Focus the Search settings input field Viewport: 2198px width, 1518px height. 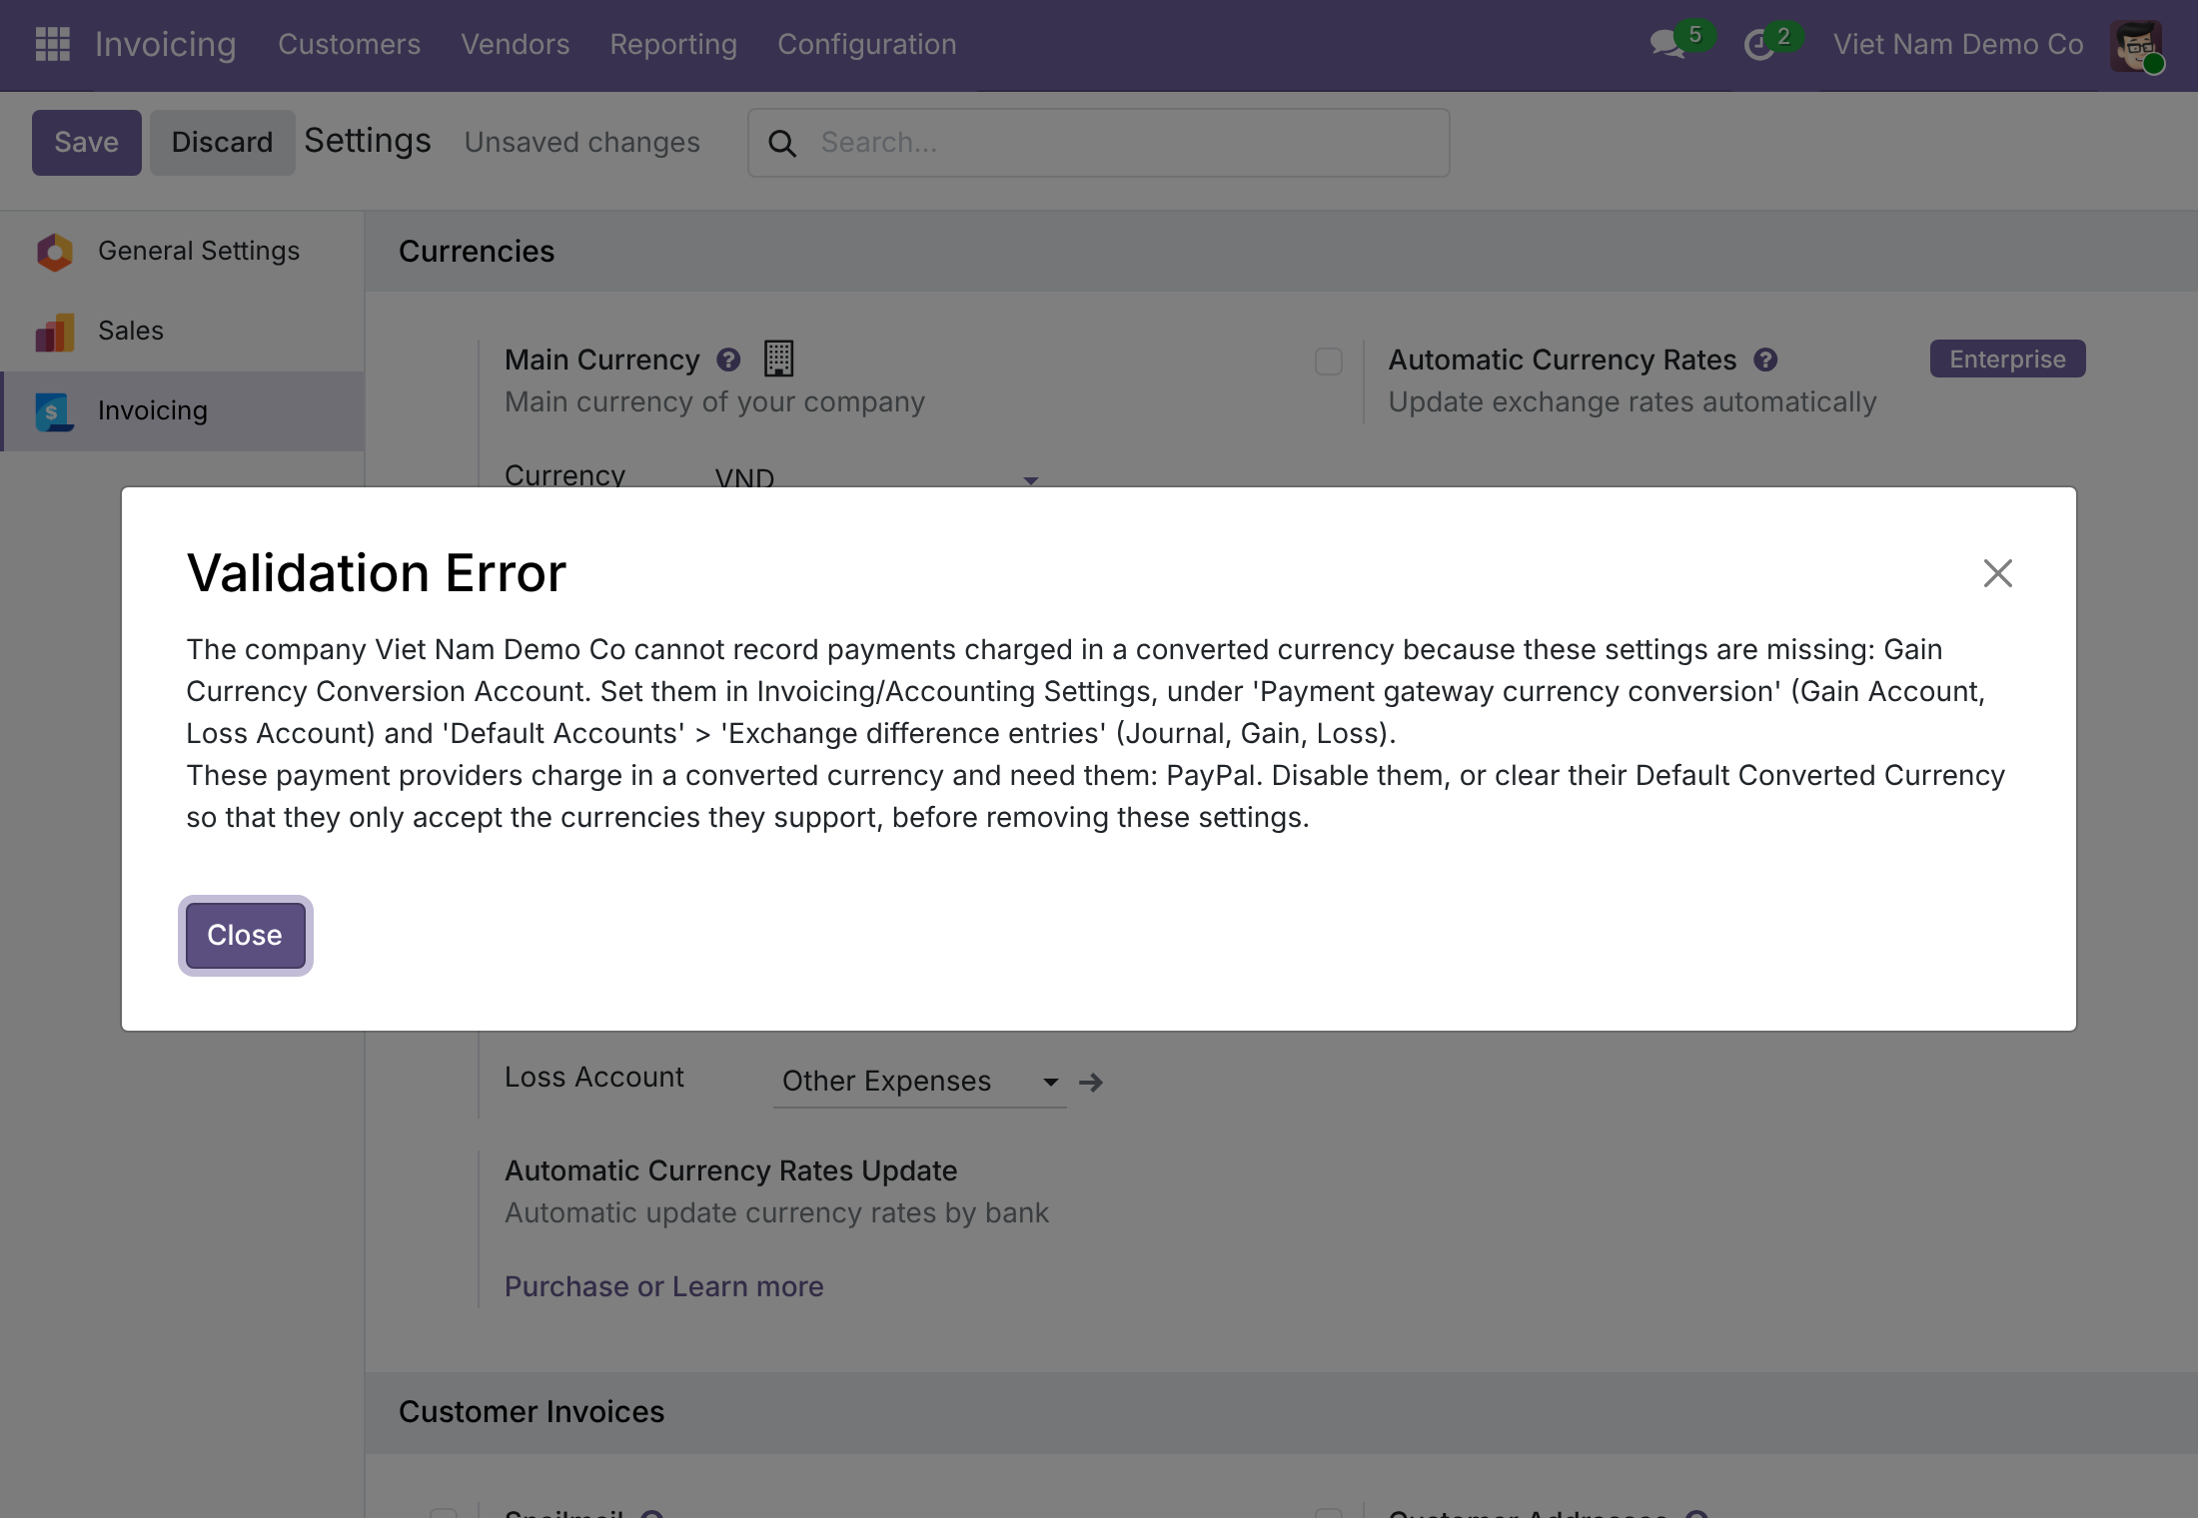[1099, 143]
